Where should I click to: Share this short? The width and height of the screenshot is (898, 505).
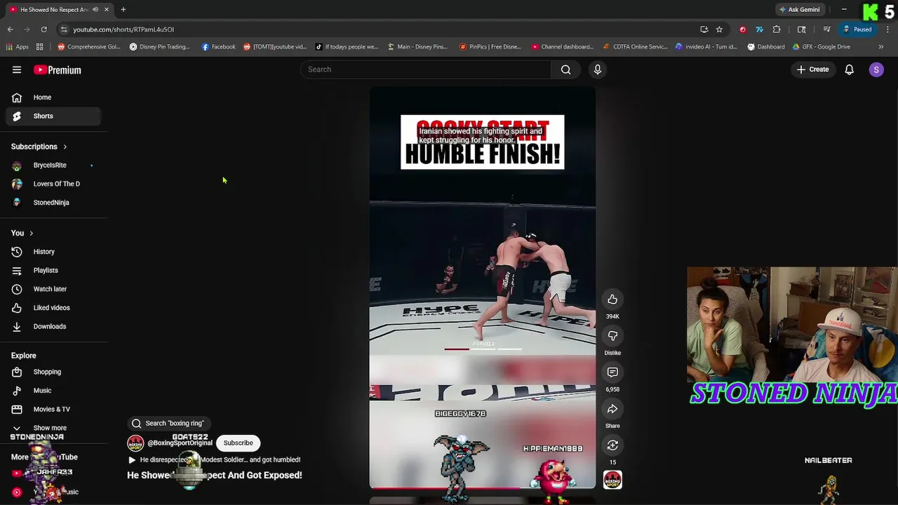point(612,409)
